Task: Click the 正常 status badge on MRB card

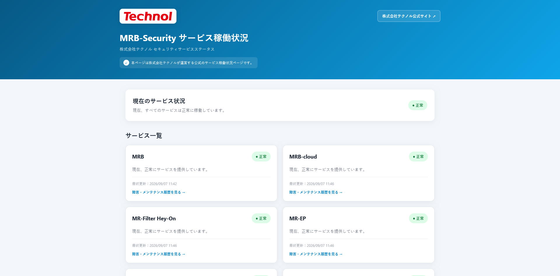Action: [261, 157]
